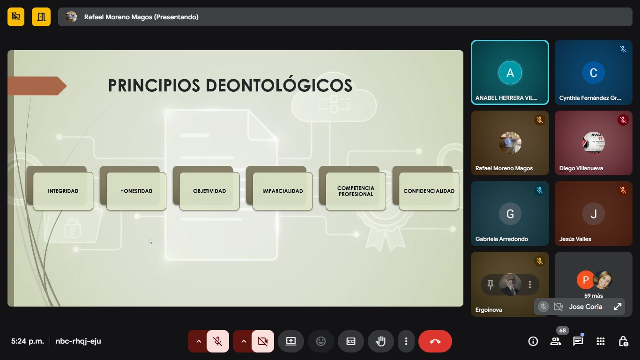
Task: Toggle the microphone mute button
Action: tap(217, 341)
